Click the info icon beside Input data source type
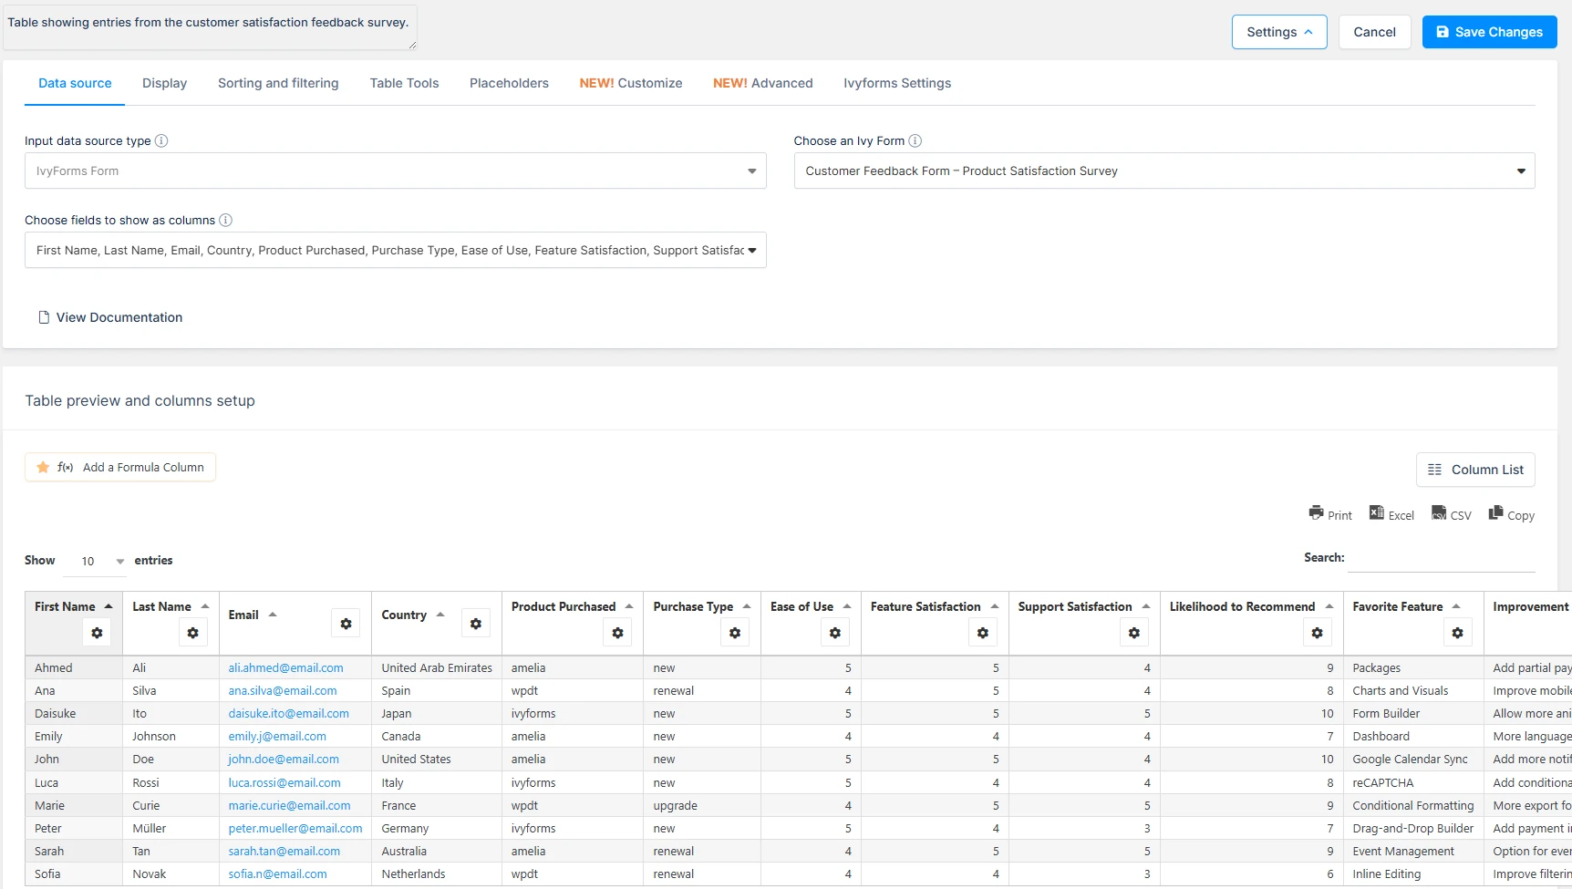Image resolution: width=1572 pixels, height=889 pixels. pyautogui.click(x=160, y=140)
